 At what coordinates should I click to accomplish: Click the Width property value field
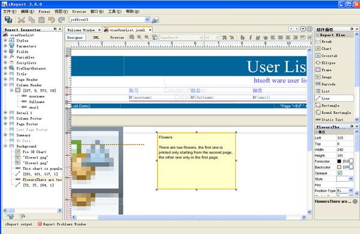345,149
